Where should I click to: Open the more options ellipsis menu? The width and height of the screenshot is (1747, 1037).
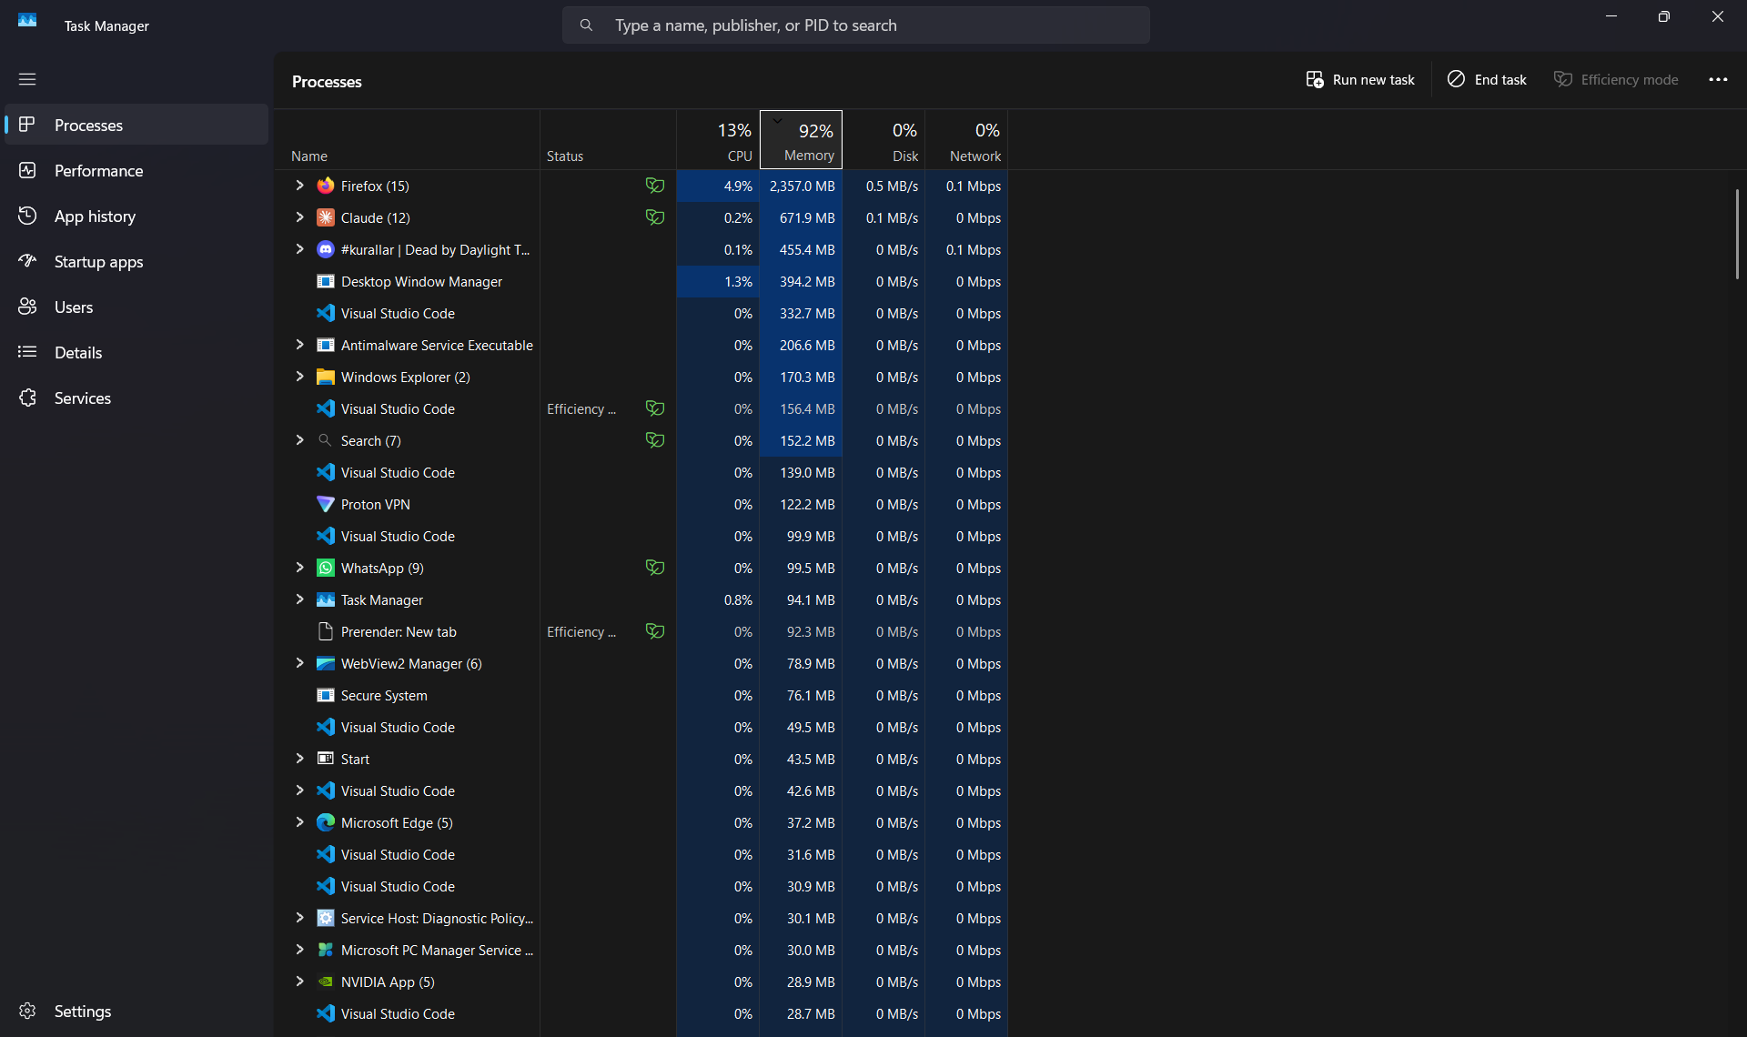[x=1718, y=79]
